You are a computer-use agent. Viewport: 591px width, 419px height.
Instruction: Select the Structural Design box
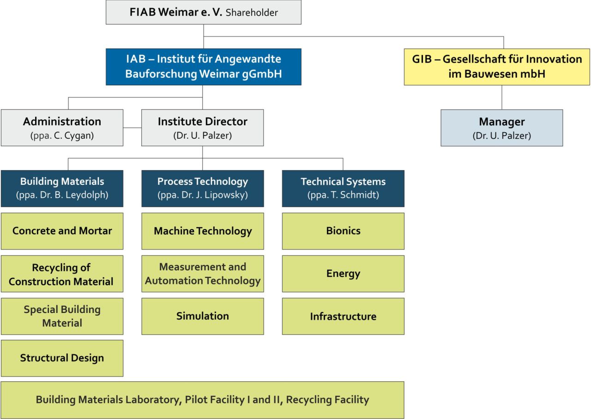[x=61, y=358]
